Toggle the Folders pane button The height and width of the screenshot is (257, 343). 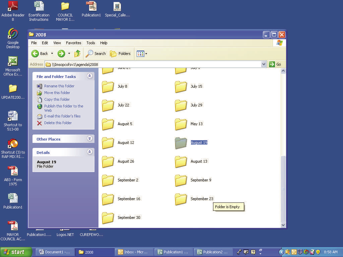pos(120,54)
